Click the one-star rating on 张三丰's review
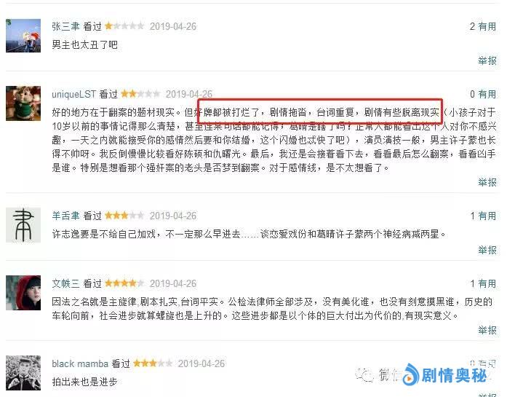507x397 pixels. 124,26
